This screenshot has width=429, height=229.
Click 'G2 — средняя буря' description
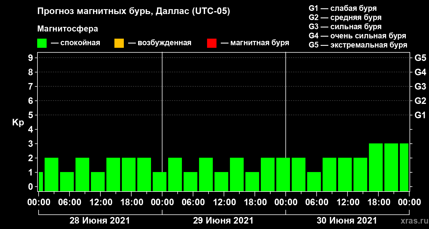pos(345,17)
